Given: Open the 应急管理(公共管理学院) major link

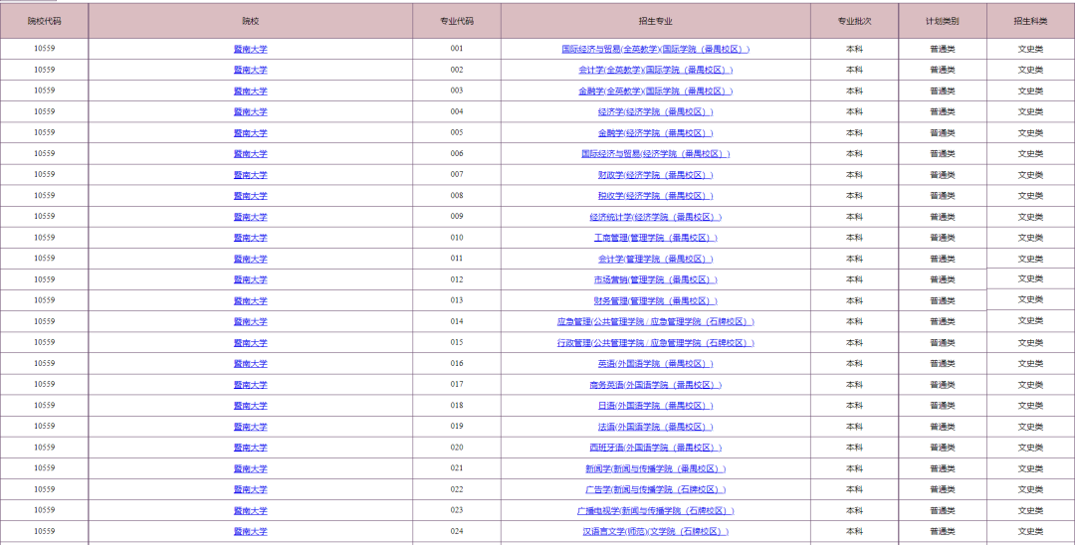Looking at the screenshot, I should point(655,322).
